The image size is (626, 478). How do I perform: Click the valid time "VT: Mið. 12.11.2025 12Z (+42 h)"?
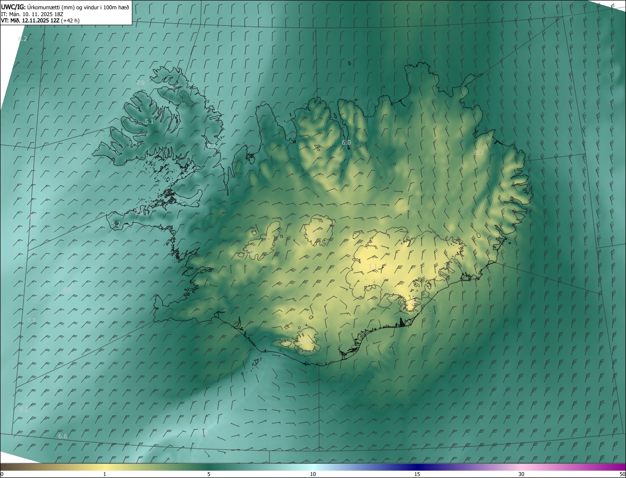point(40,21)
